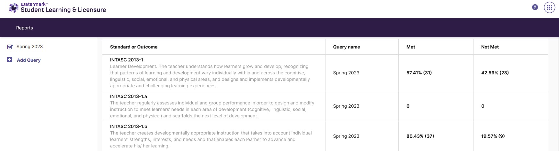The width and height of the screenshot is (559, 151).
Task: Select the INTASC 2013-1.b standard heading
Action: pyautogui.click(x=129, y=126)
